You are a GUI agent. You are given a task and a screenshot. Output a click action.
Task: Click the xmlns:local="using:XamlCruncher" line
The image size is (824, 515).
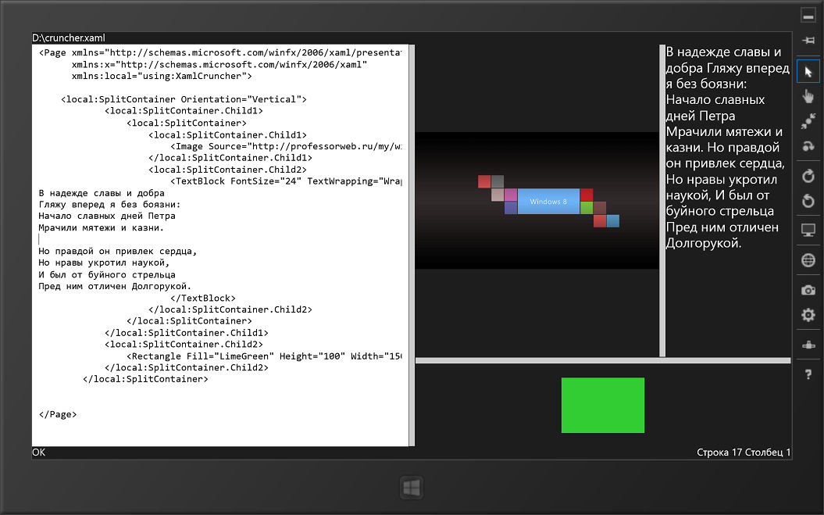point(162,77)
